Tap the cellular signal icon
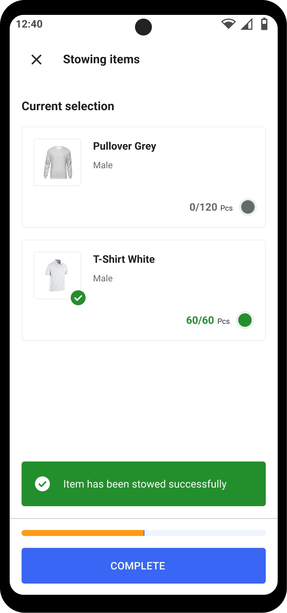The width and height of the screenshot is (287, 613). (x=246, y=24)
